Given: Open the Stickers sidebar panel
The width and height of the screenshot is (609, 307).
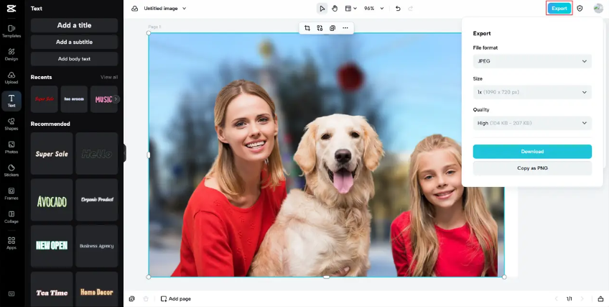Looking at the screenshot, I should (x=11, y=170).
